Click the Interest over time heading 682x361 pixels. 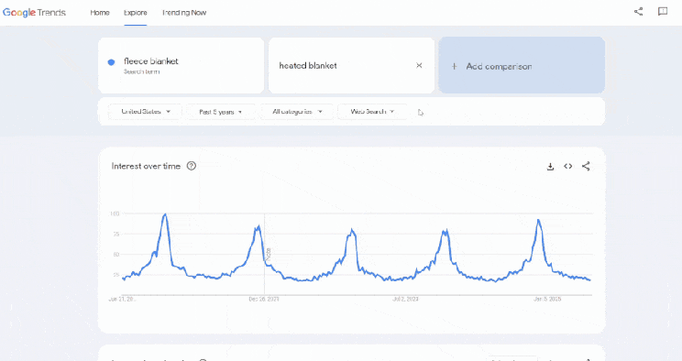coord(146,166)
